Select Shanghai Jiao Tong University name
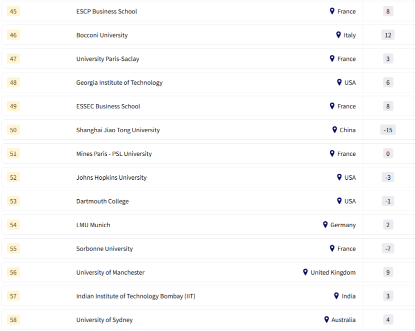The height and width of the screenshot is (331, 415). point(118,130)
